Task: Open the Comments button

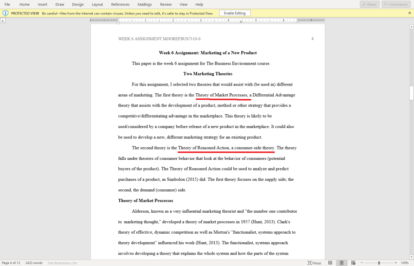Action: (395, 4)
